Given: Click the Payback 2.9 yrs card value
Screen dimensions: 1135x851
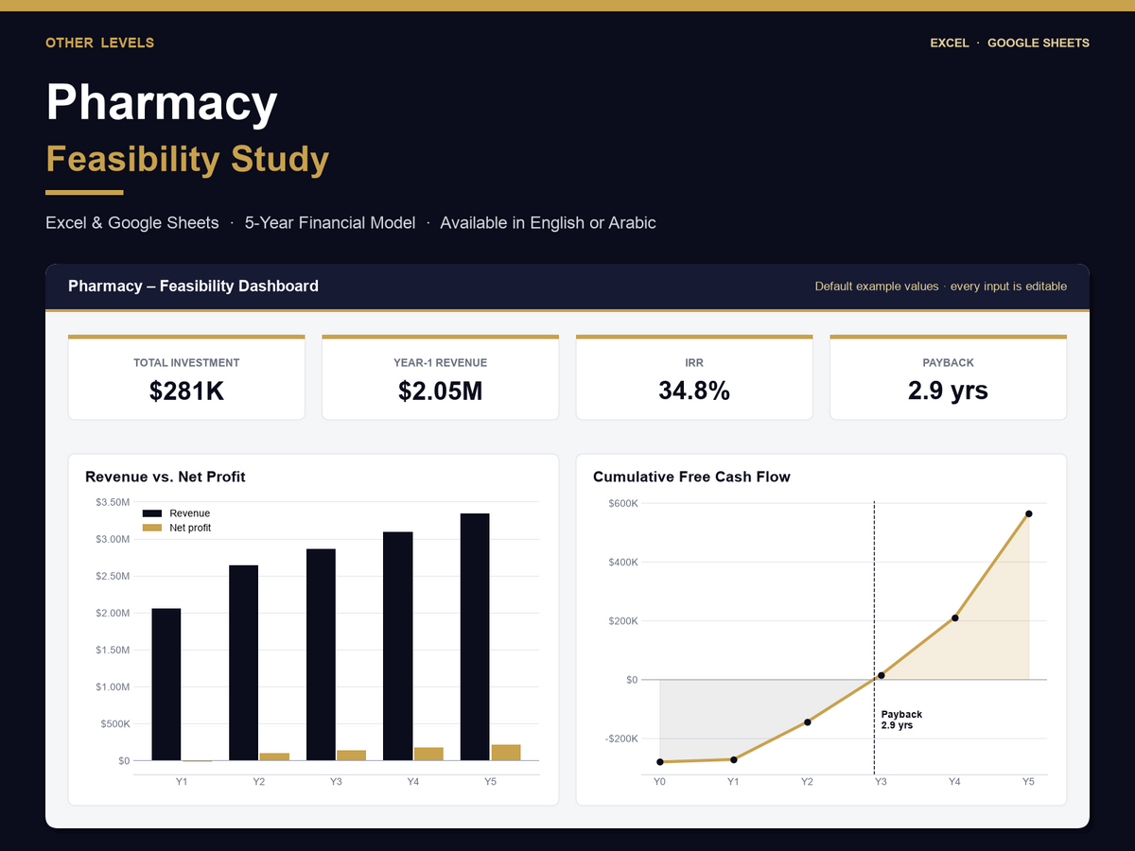Looking at the screenshot, I should click(948, 391).
